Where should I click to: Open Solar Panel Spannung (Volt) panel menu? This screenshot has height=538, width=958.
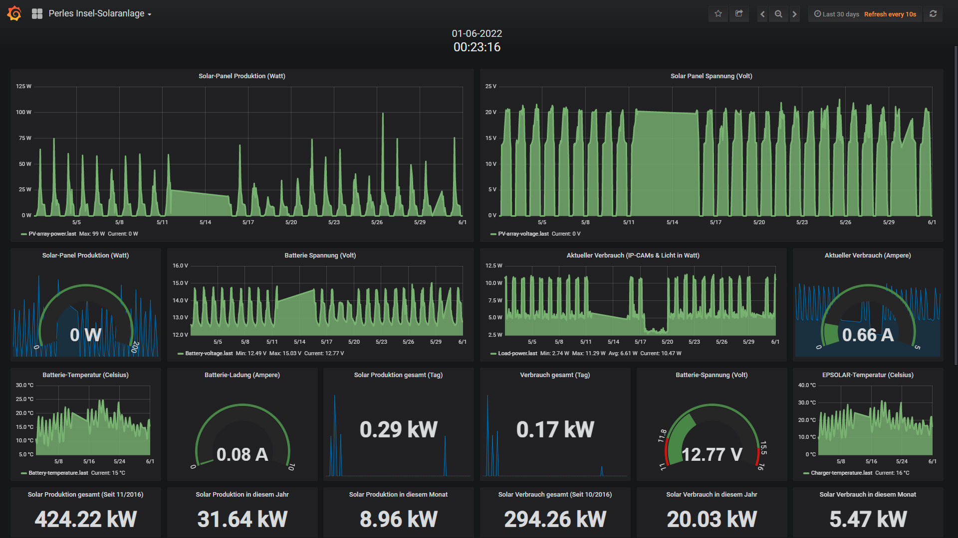pyautogui.click(x=711, y=76)
